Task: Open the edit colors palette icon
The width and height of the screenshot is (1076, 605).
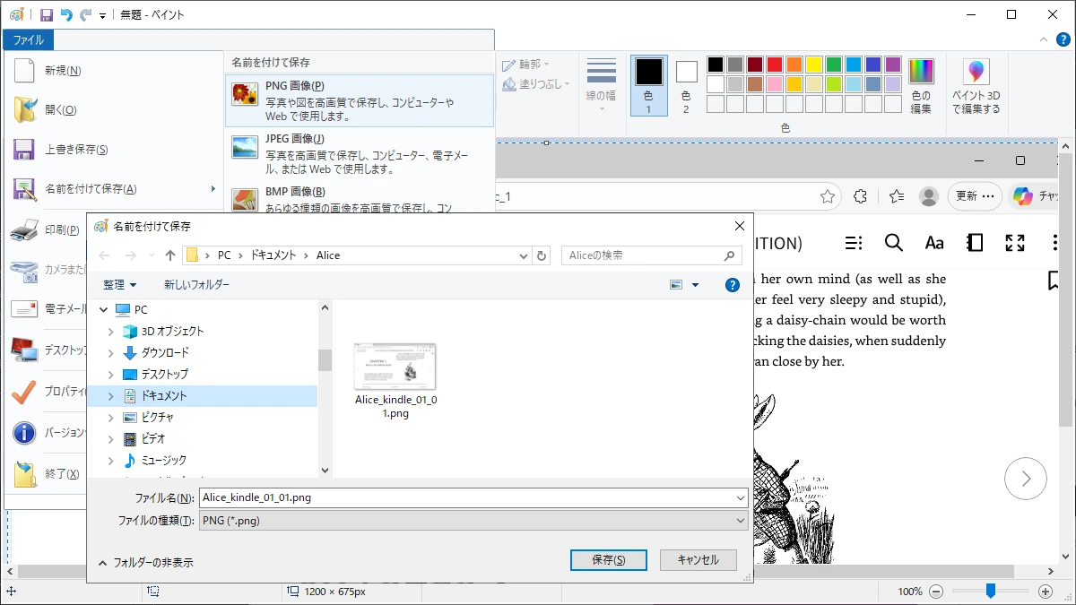Action: pyautogui.click(x=921, y=87)
